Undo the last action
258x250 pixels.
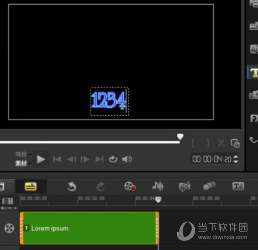click(72, 187)
